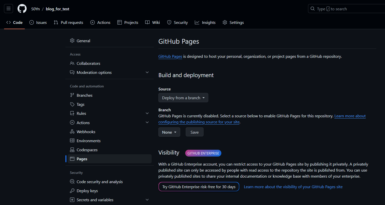Click the Pull requests icon in top nav

point(56,22)
